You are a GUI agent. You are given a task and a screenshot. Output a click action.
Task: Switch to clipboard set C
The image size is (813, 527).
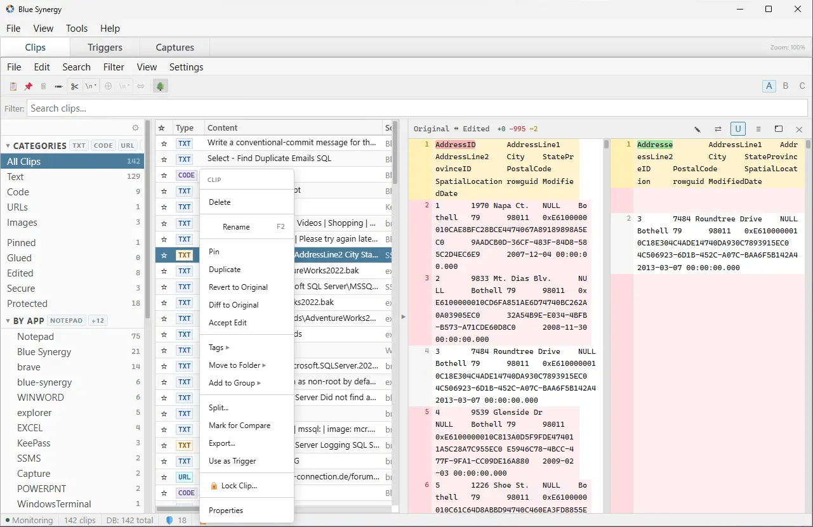click(x=802, y=86)
